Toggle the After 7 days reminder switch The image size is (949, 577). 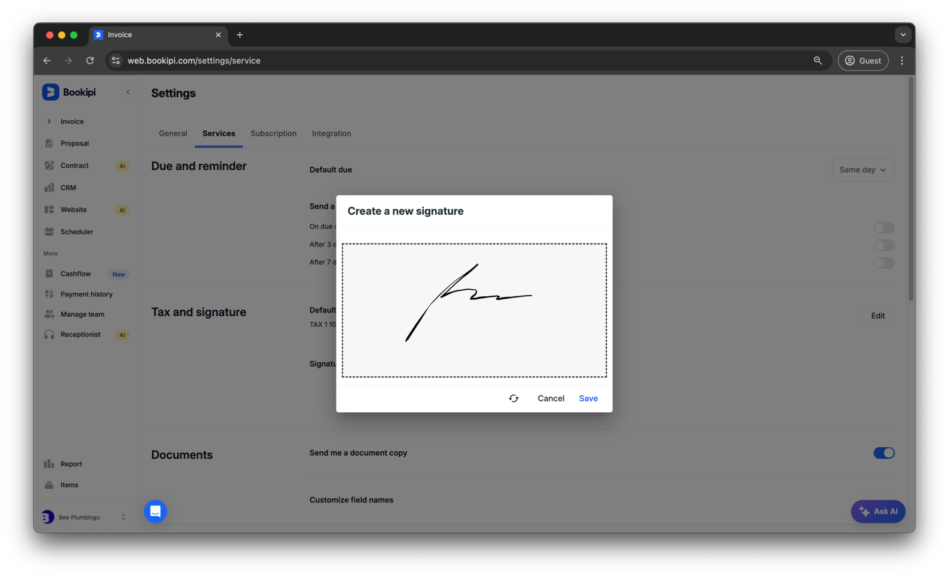point(884,263)
